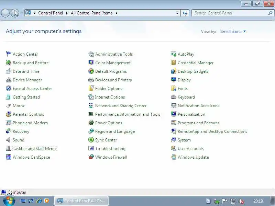Open Windows CardSpace
Viewport: 275px width, 206px height.
click(31, 157)
